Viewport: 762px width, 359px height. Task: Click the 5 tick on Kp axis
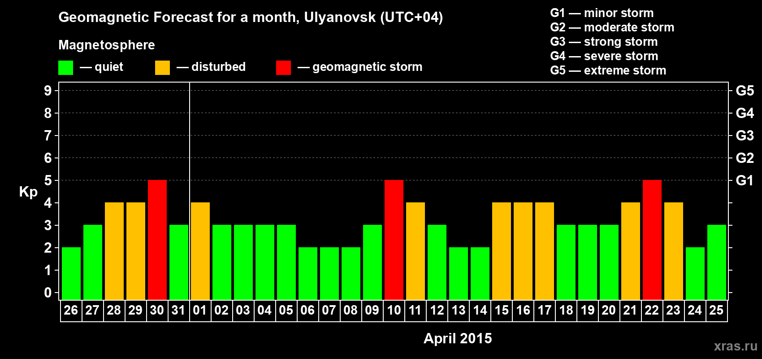(48, 180)
